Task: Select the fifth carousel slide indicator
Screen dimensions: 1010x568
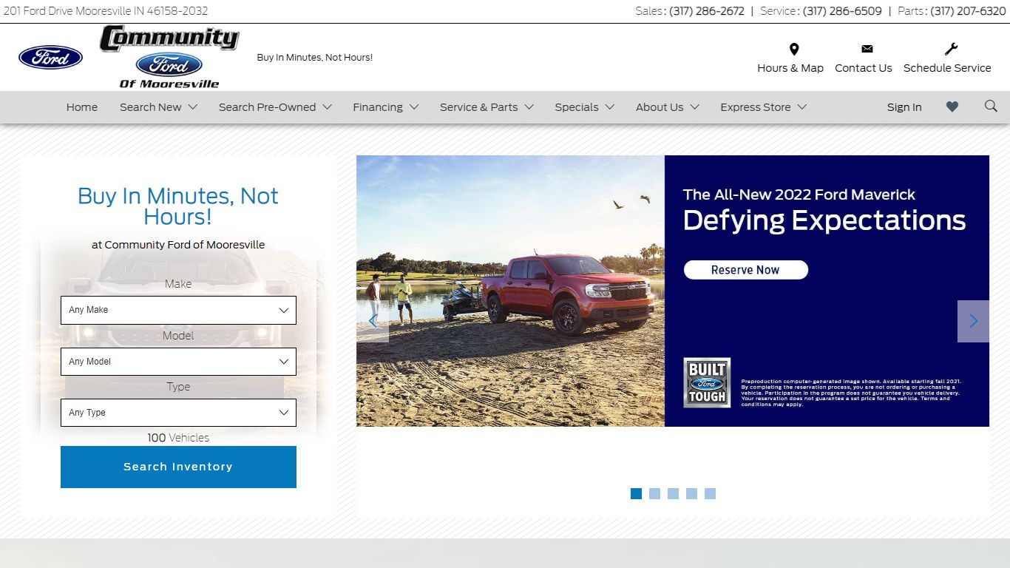Action: pyautogui.click(x=710, y=493)
